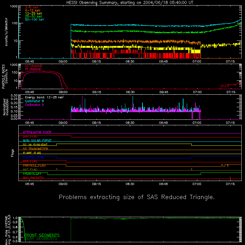Screen dimensions: 245x245
Task: Choose the cyan 50-100 keV legend entry
Action: (x=35, y=20)
